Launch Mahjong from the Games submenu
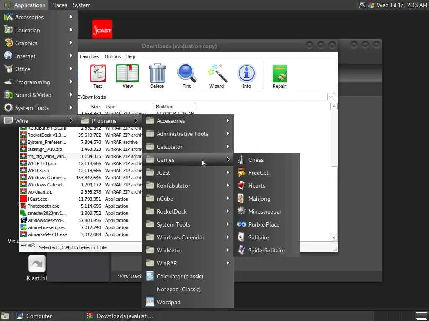 pyautogui.click(x=267, y=199)
